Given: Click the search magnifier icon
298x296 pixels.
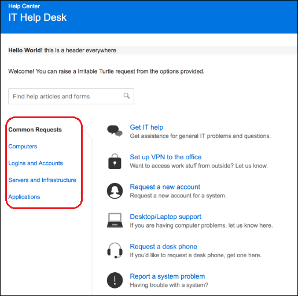Looking at the screenshot, I should pos(127,96).
